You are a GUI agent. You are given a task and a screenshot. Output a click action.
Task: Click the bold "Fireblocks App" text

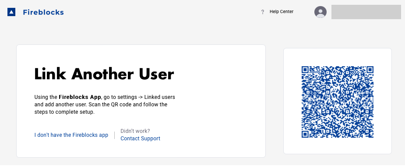click(x=80, y=97)
